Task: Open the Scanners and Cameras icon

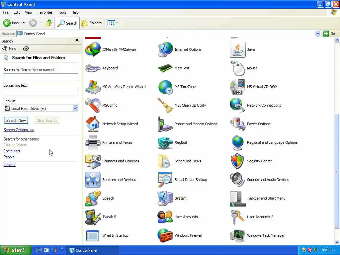Action: [93, 161]
